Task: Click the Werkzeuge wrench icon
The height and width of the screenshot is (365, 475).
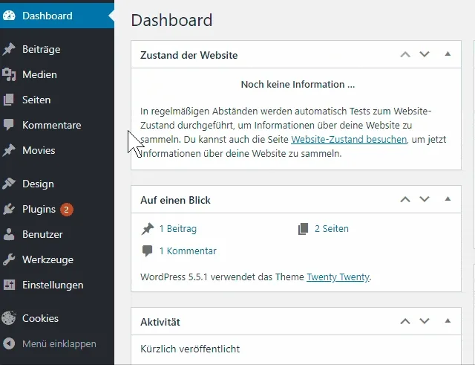Action: tap(9, 259)
